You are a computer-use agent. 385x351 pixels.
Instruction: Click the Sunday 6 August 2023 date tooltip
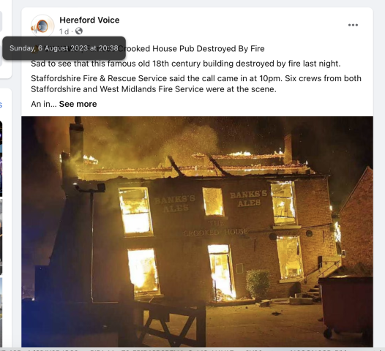pyautogui.click(x=64, y=48)
